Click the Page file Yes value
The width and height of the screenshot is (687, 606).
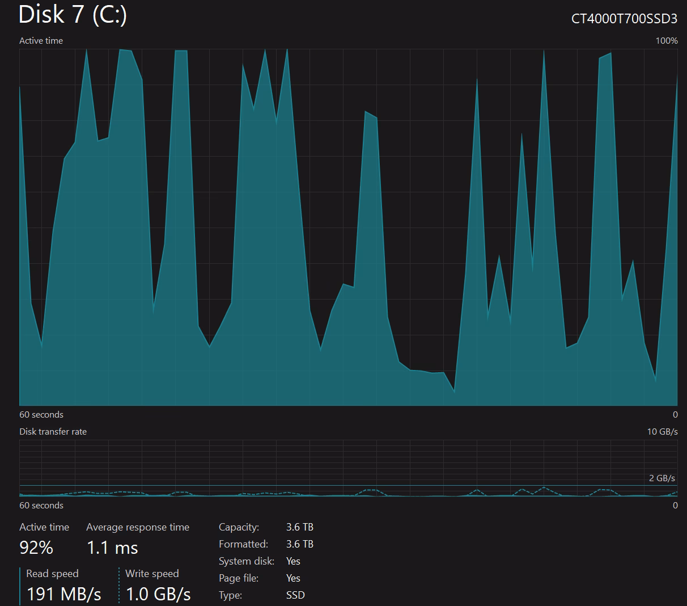[x=293, y=578]
